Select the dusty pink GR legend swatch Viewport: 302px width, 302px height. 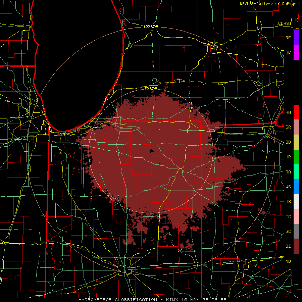(x=296, y=127)
